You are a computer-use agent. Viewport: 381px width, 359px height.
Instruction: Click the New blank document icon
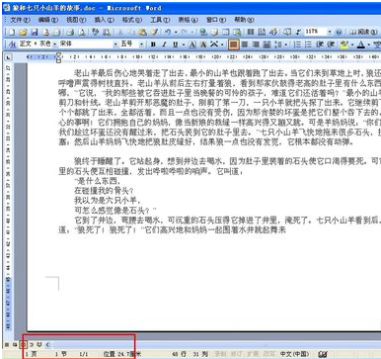pyautogui.click(x=12, y=32)
